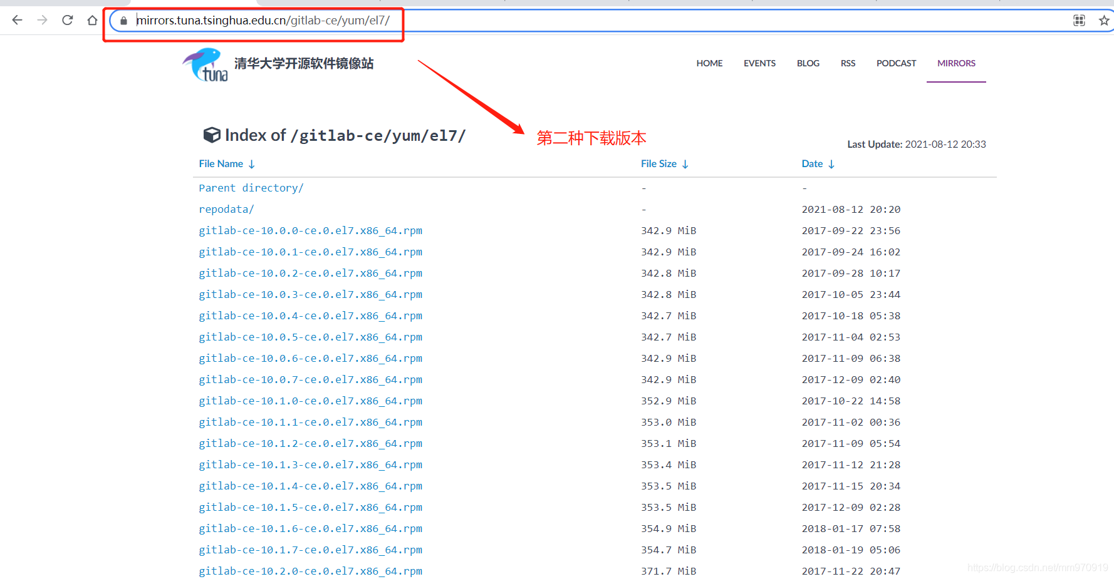1114x579 pixels.
Task: Click the 353.0 MiB size cell
Action: (x=669, y=422)
